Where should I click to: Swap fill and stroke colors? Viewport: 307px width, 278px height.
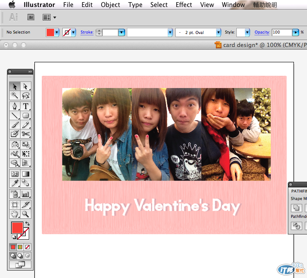pyautogui.click(x=27, y=223)
